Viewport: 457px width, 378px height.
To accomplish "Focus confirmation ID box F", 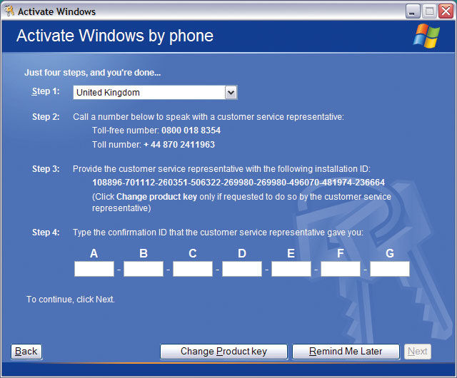I will (341, 269).
